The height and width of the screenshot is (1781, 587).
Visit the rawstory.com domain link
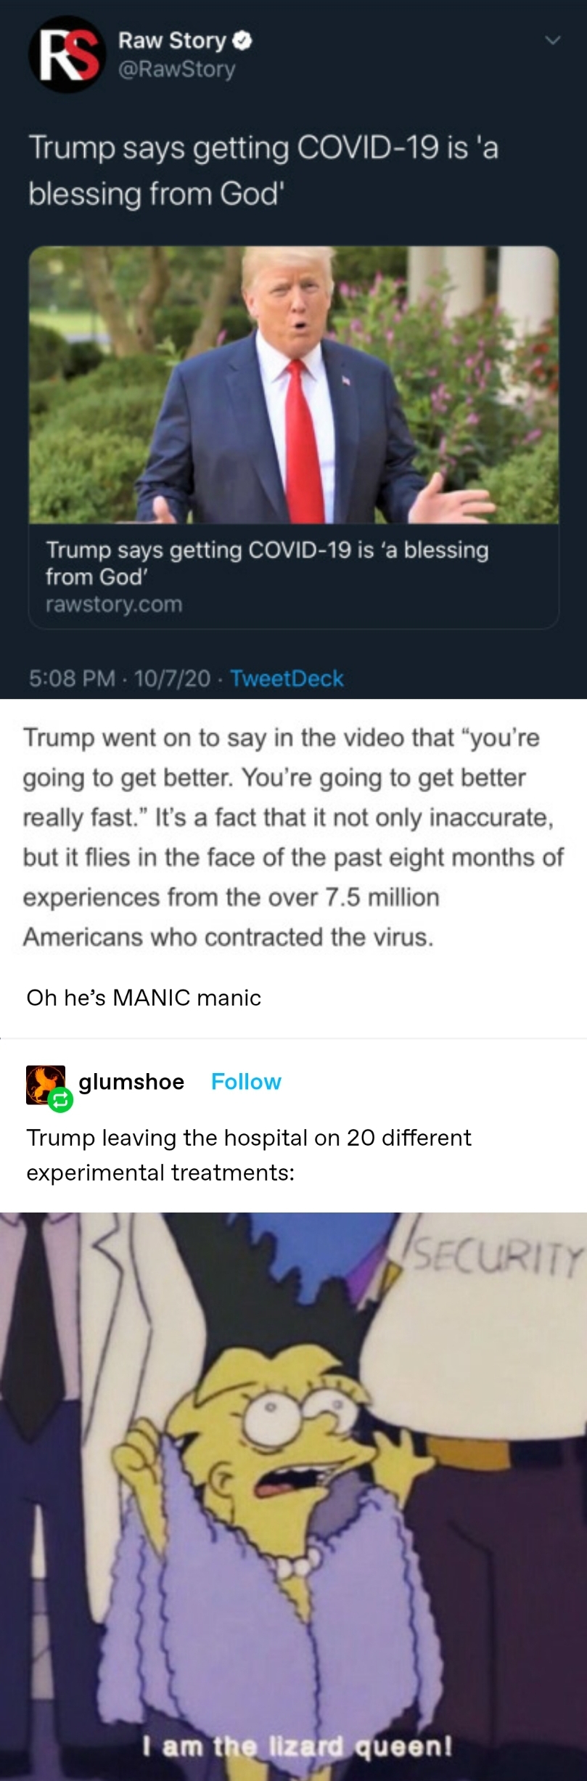pyautogui.click(x=113, y=604)
